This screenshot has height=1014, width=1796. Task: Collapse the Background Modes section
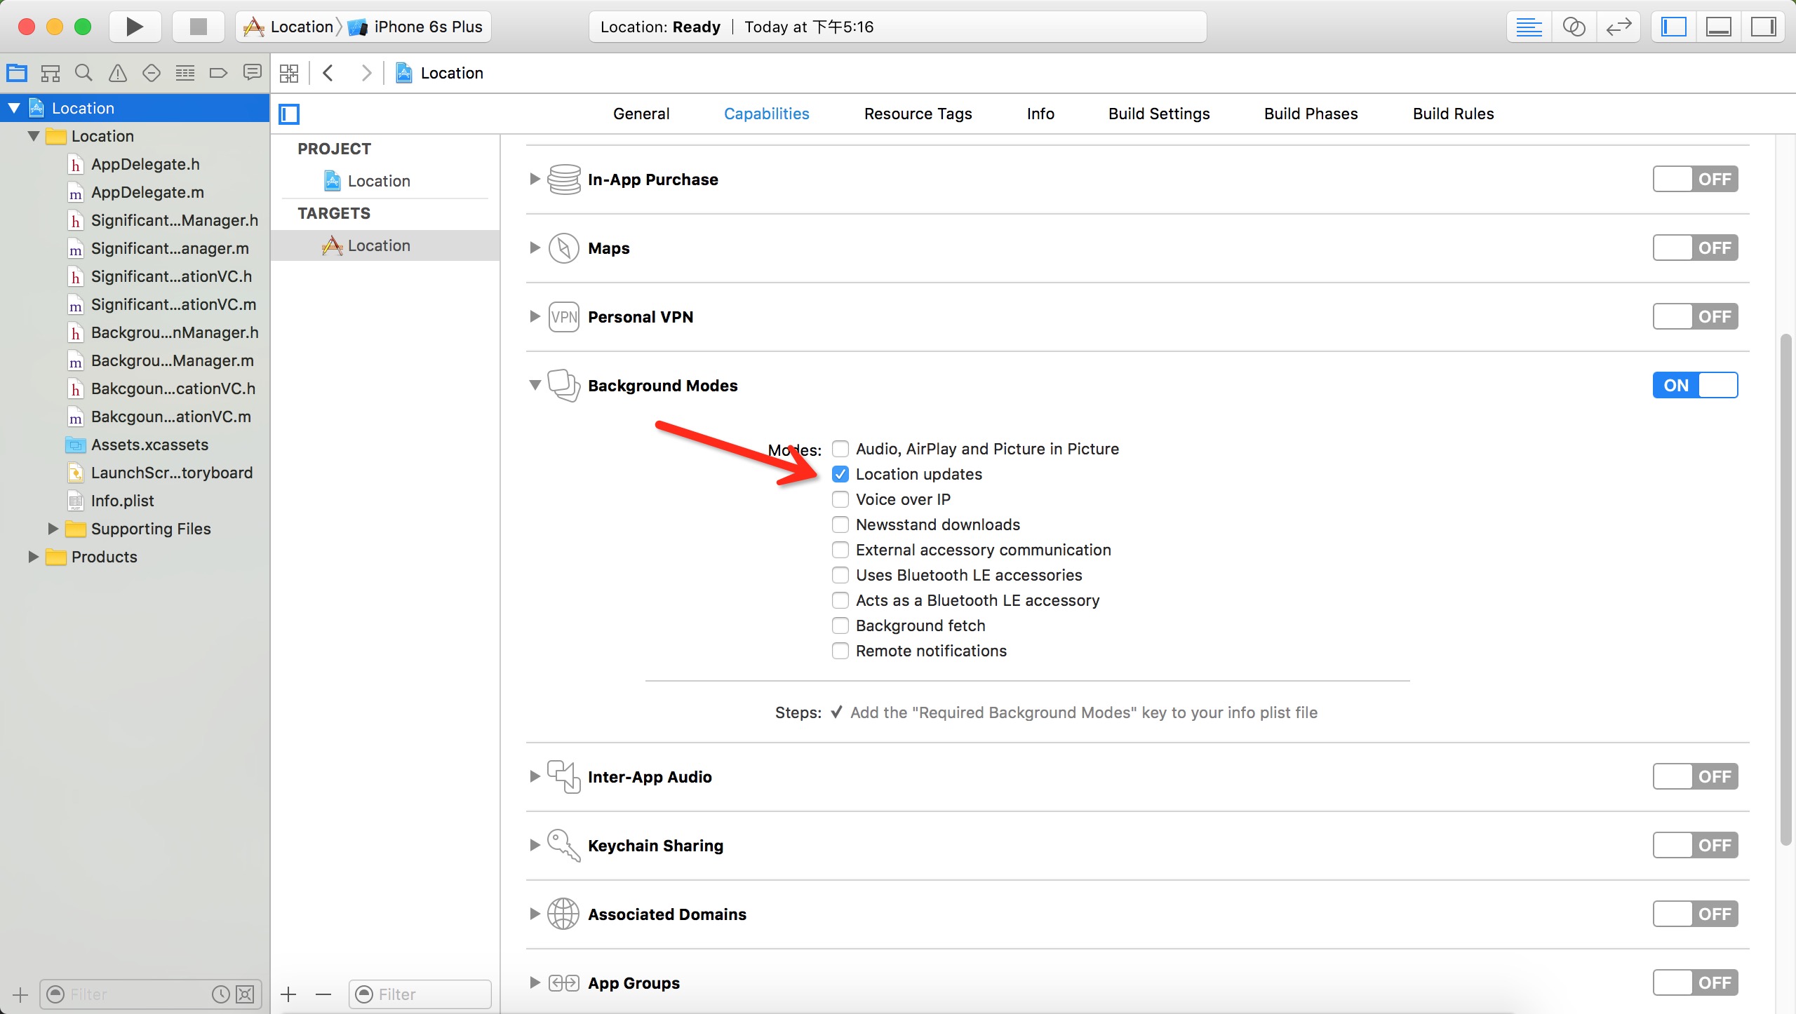[x=535, y=385]
